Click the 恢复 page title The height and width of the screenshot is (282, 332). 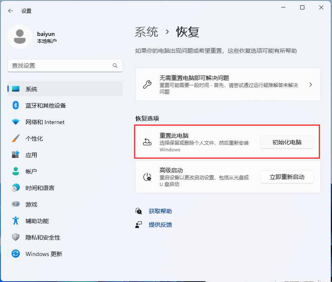click(188, 32)
